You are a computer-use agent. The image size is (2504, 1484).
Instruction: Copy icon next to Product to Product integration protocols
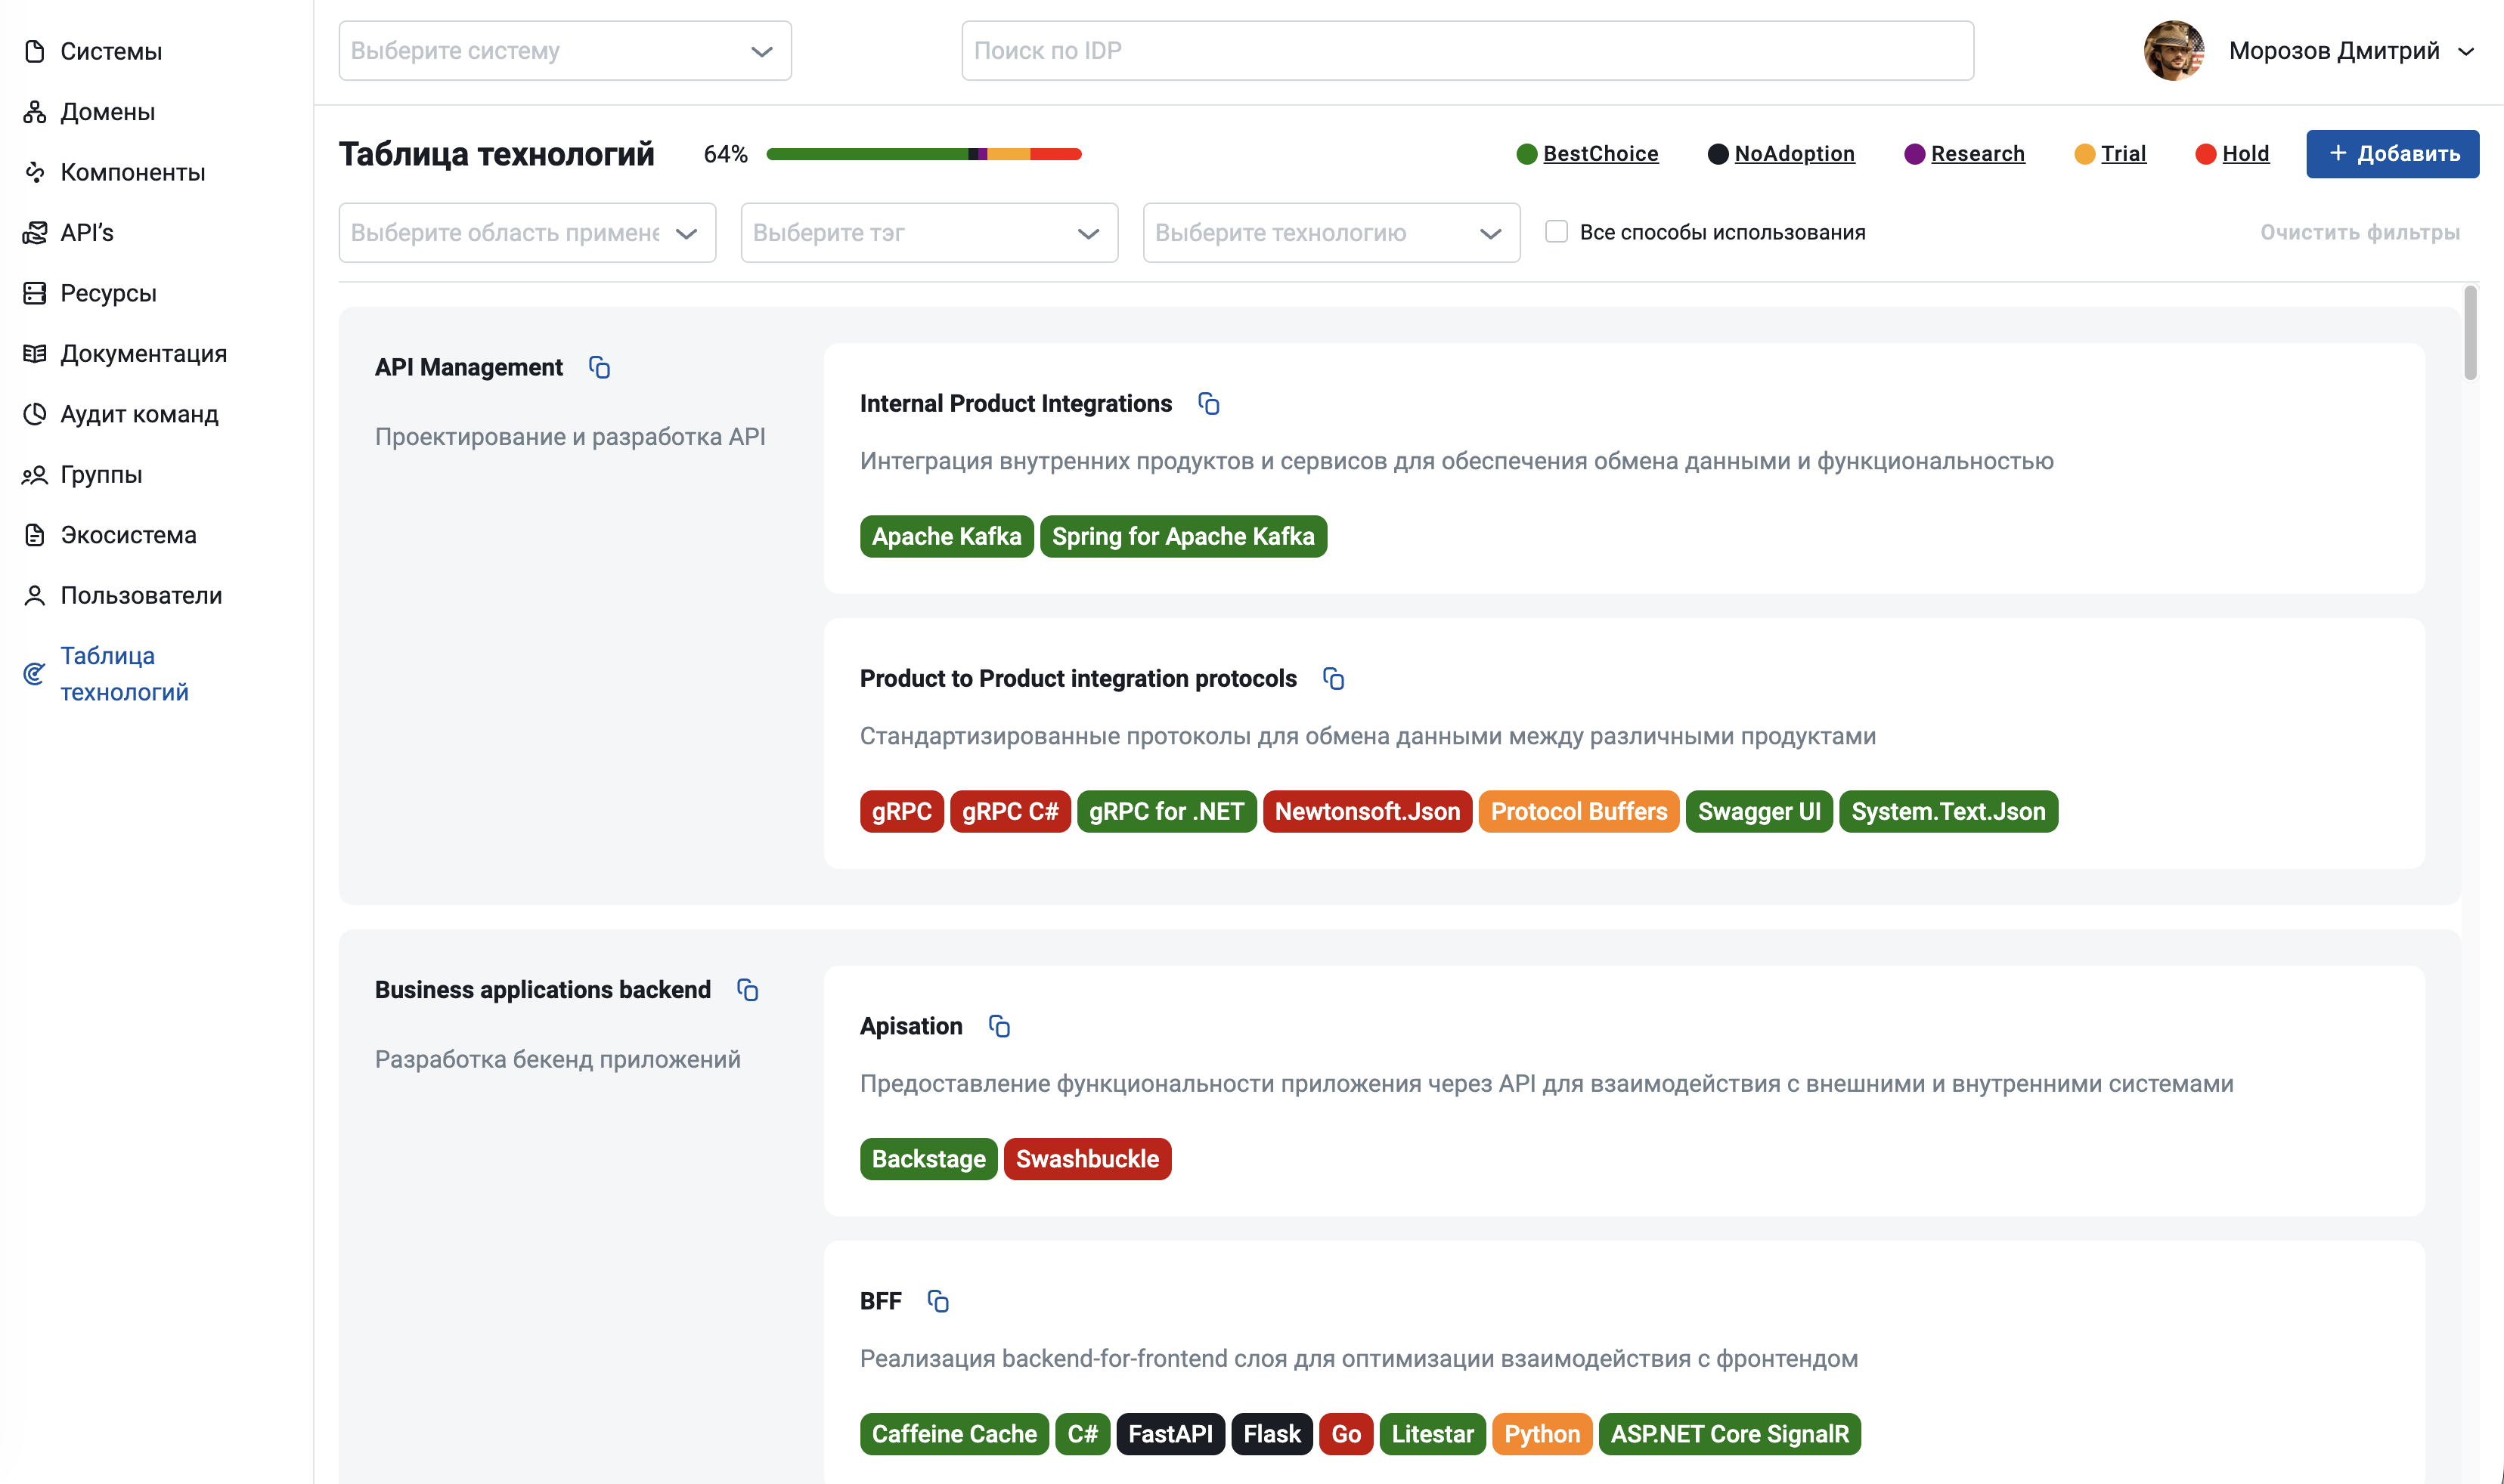pyautogui.click(x=1333, y=679)
